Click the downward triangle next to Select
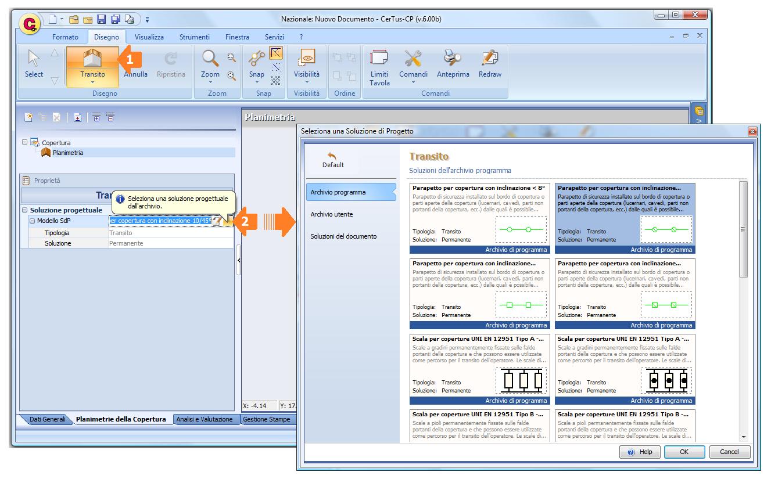The image size is (771, 479). (54, 80)
